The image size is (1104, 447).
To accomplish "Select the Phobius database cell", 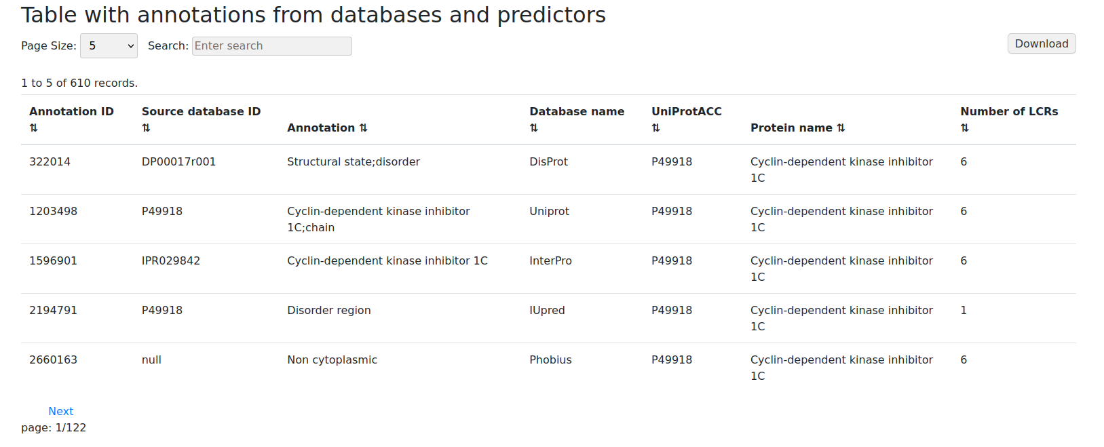I will [550, 360].
